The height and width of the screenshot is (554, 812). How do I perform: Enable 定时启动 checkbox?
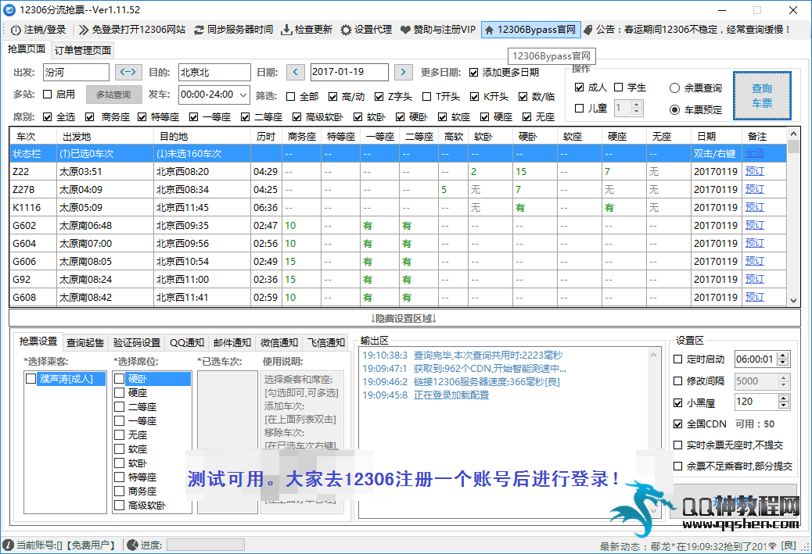pos(678,359)
